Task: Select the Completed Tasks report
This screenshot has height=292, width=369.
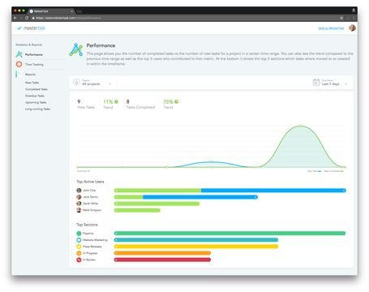Action: [36, 89]
